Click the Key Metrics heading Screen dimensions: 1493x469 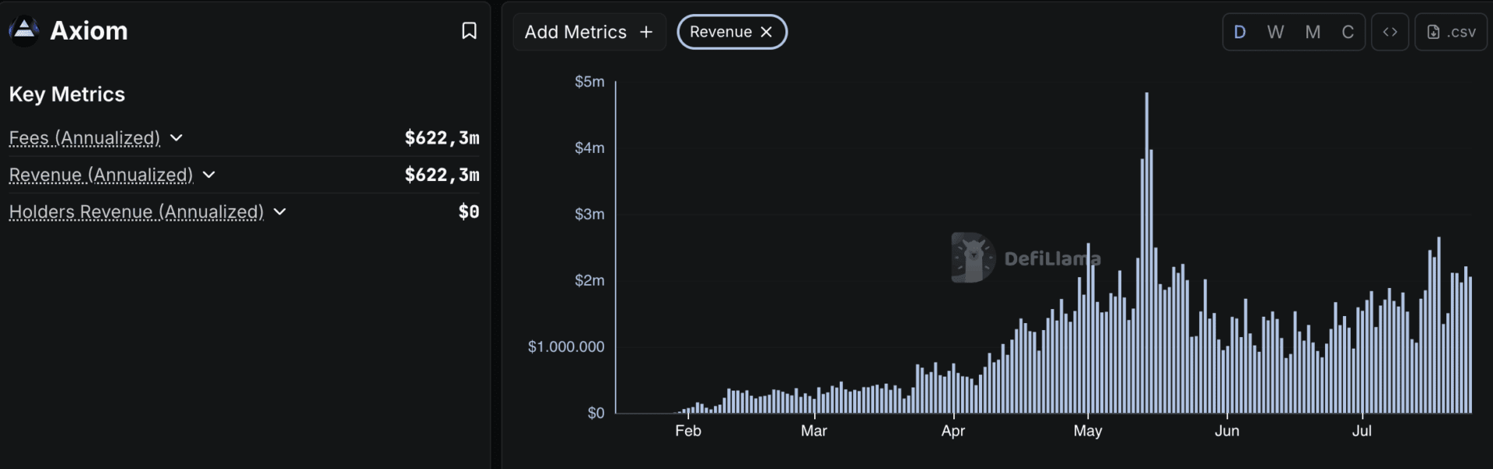pos(67,95)
